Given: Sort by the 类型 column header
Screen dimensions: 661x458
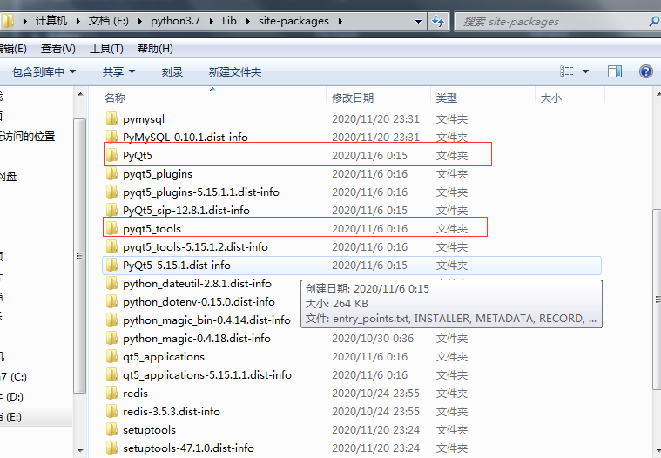Looking at the screenshot, I should click(x=447, y=98).
